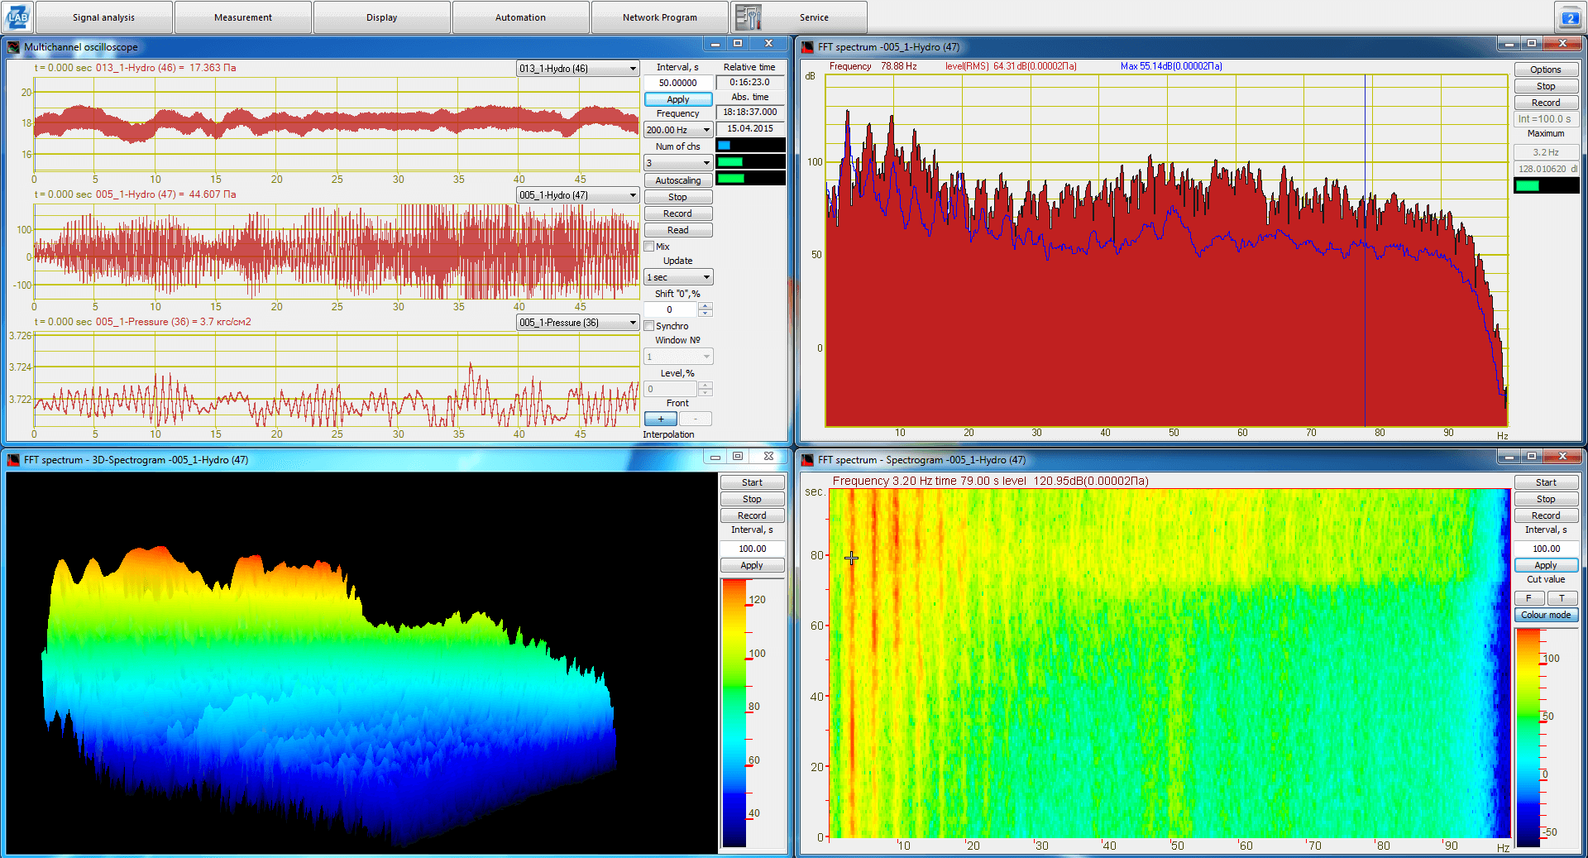Click the Spectrogram window title icon
The image size is (1588, 858).
point(807,460)
